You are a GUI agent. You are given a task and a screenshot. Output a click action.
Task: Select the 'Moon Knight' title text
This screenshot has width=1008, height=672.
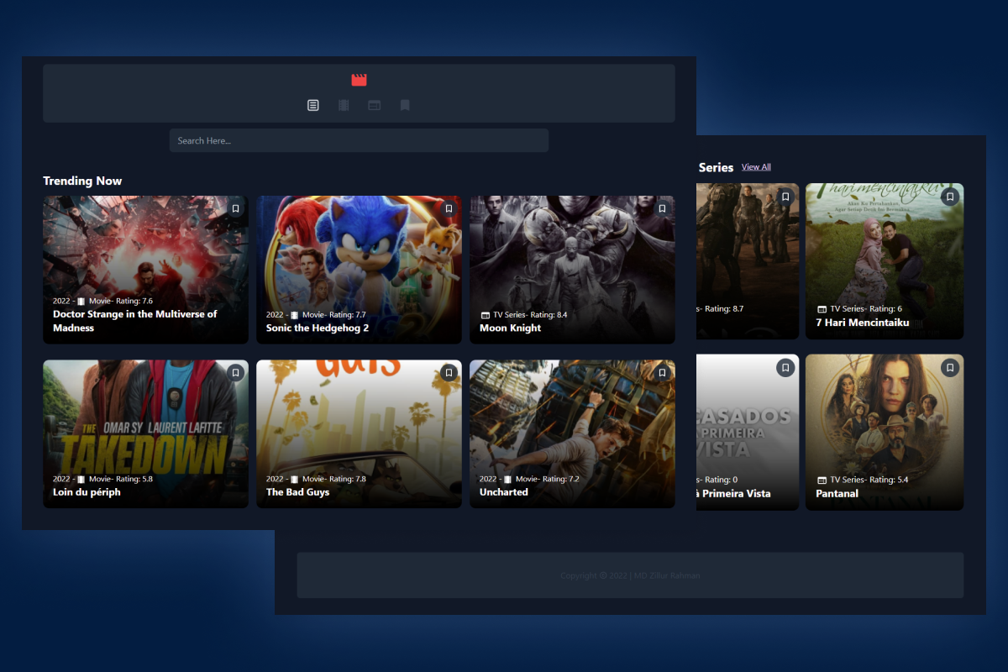click(x=510, y=328)
